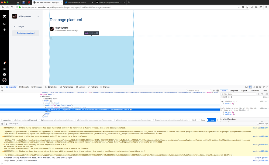The height and width of the screenshot is (165, 269).
Task: Toggle the split console button
Action: coord(250,87)
